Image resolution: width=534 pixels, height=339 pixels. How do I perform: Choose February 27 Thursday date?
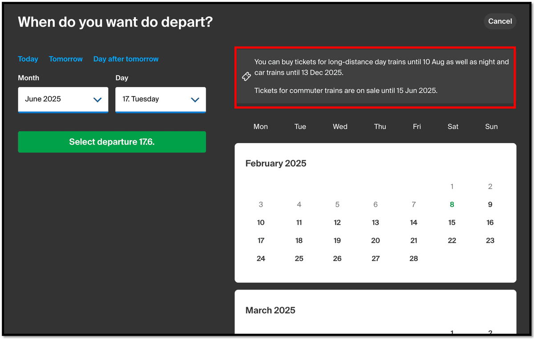[x=376, y=258]
